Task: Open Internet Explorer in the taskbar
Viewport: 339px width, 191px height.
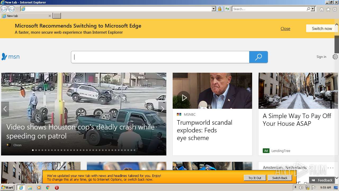Action: [x=21, y=188]
